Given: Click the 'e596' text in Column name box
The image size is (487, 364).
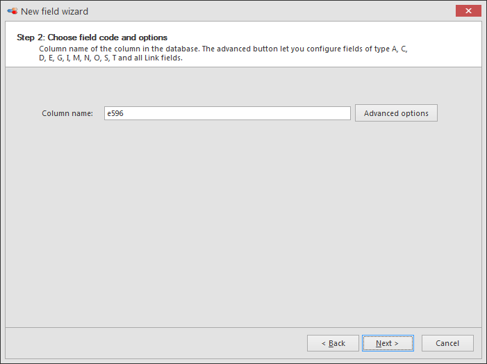Looking at the screenshot, I should coord(115,113).
